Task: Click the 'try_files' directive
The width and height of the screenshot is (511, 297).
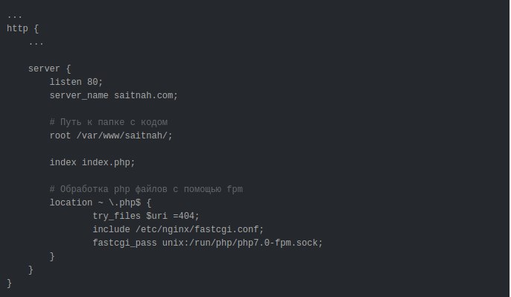Action: [116, 216]
